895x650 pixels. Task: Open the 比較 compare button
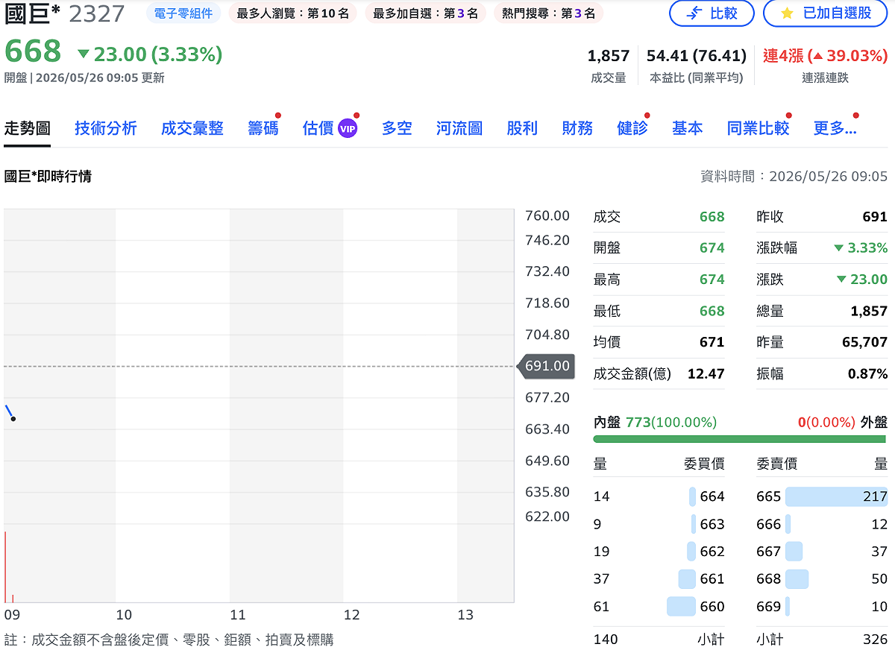point(712,13)
